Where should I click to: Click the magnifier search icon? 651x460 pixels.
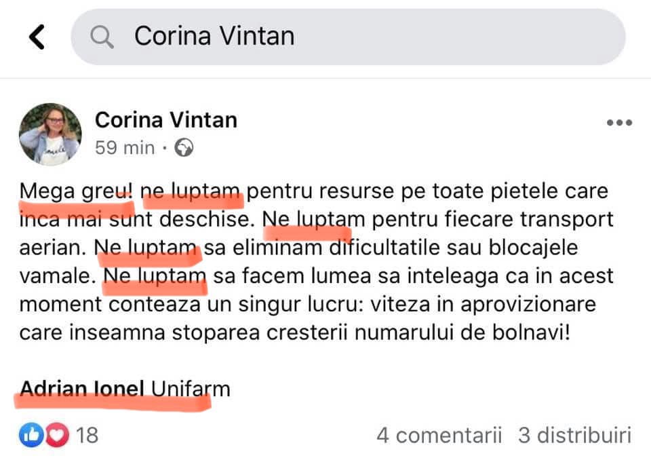point(102,37)
